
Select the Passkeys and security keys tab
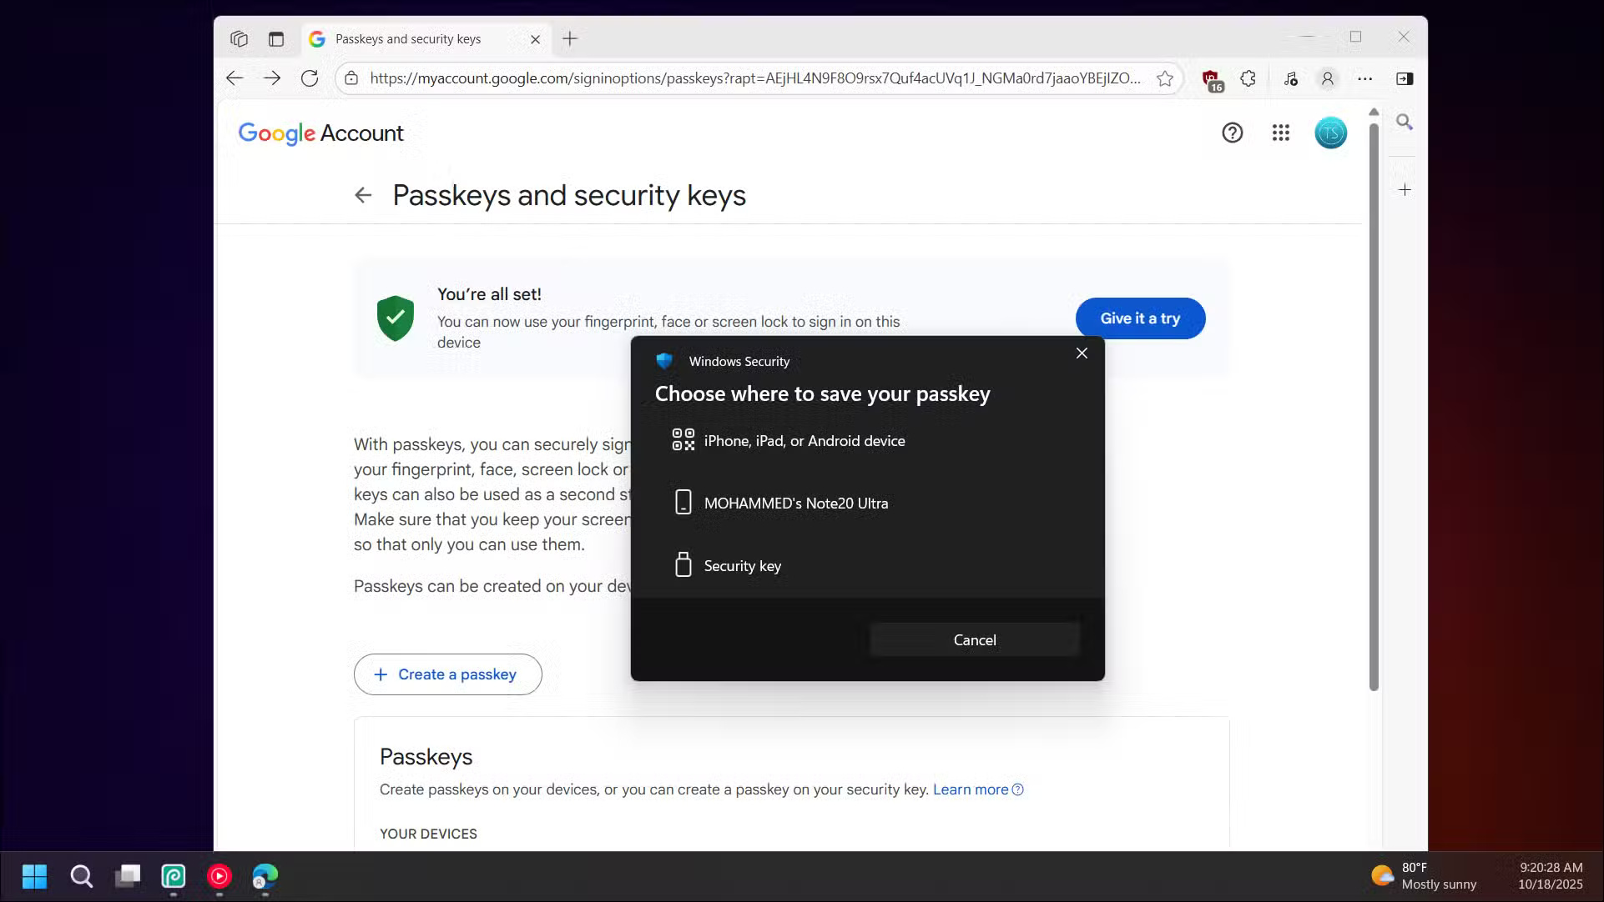(x=408, y=38)
